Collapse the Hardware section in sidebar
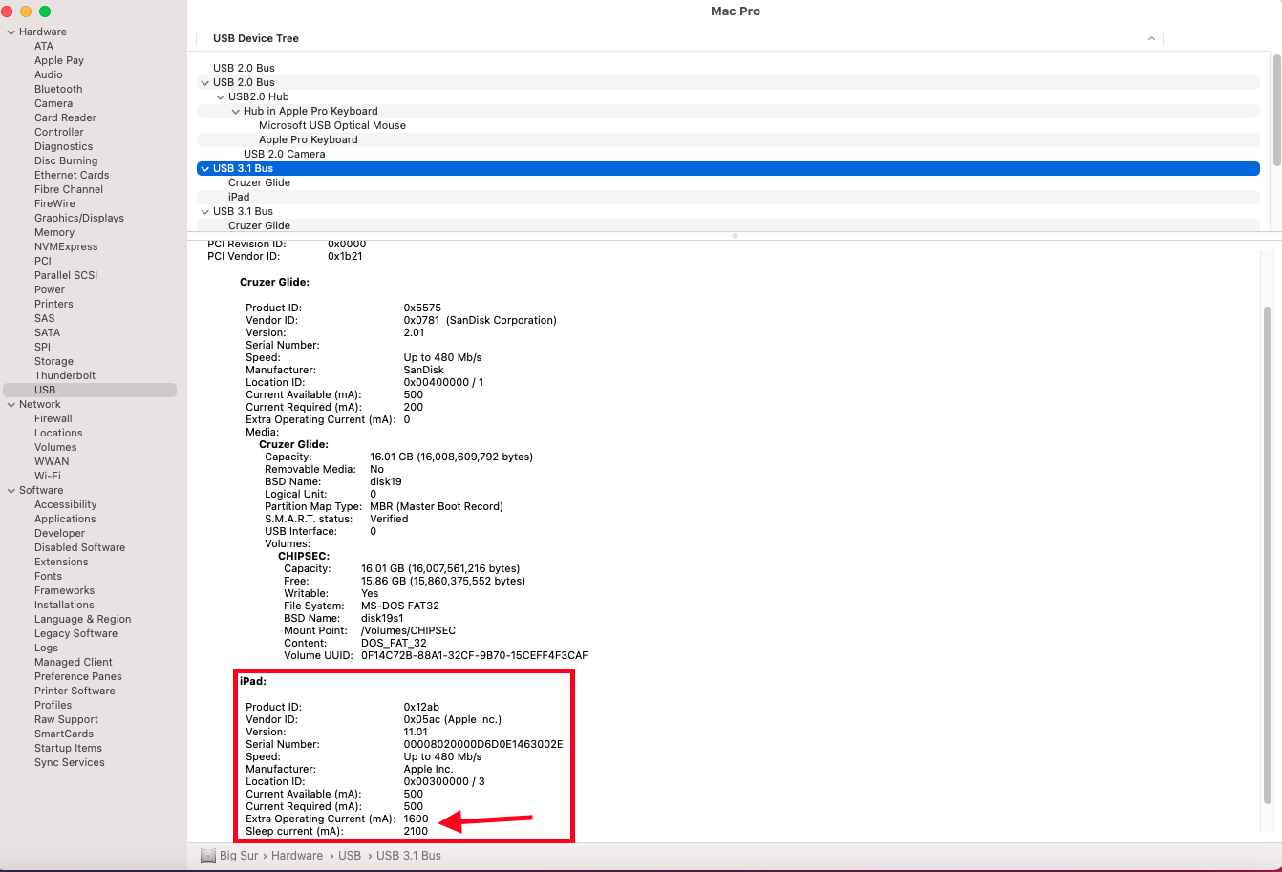 (11, 32)
